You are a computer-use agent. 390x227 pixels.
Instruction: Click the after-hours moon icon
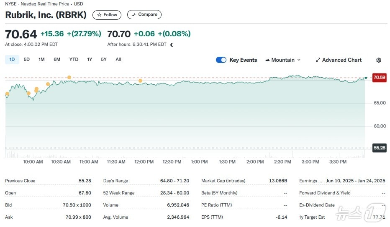[x=172, y=45]
